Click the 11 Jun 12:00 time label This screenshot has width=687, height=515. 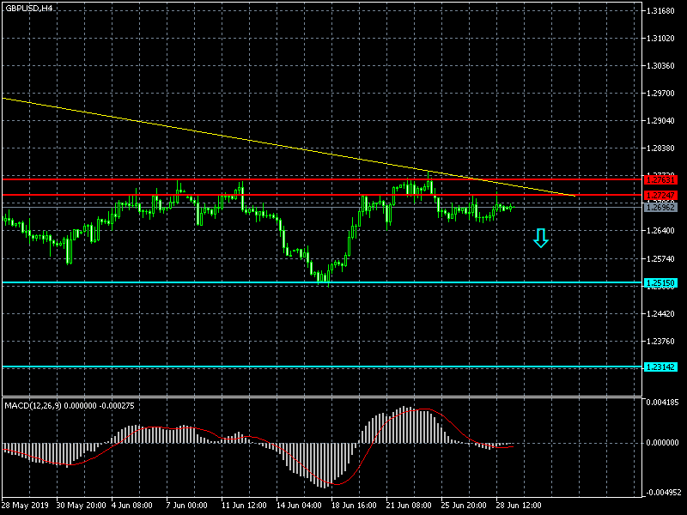(x=244, y=506)
